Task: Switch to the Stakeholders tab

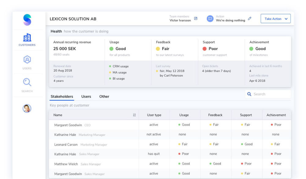Action: (x=62, y=97)
